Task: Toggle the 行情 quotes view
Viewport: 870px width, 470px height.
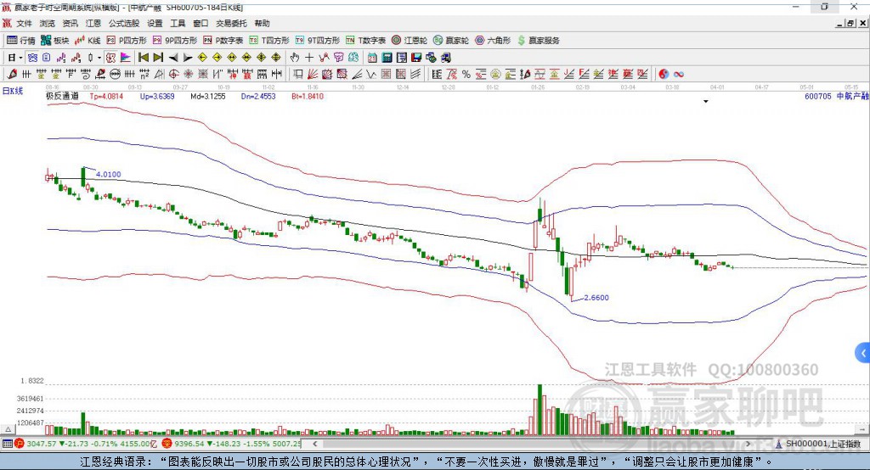Action: coord(21,41)
